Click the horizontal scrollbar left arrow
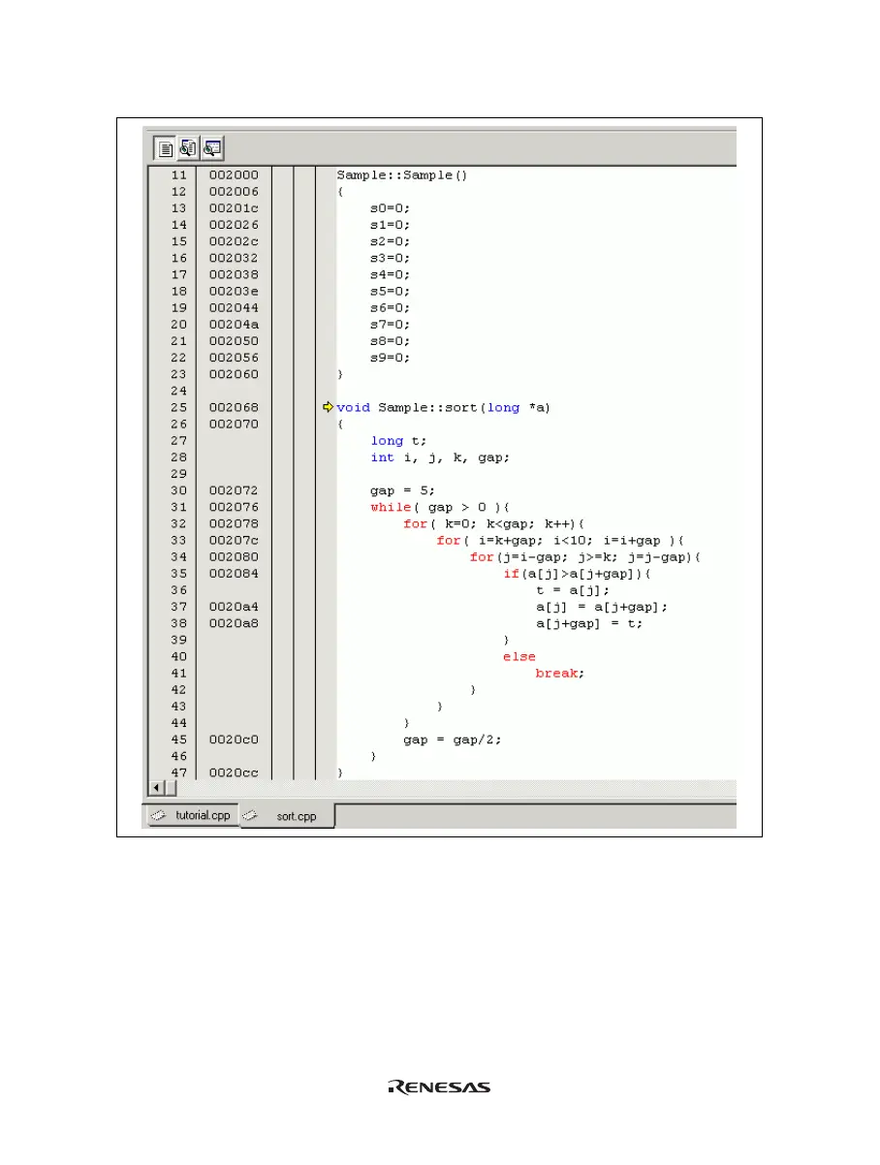Screen dimensions: 880x1165 point(156,786)
